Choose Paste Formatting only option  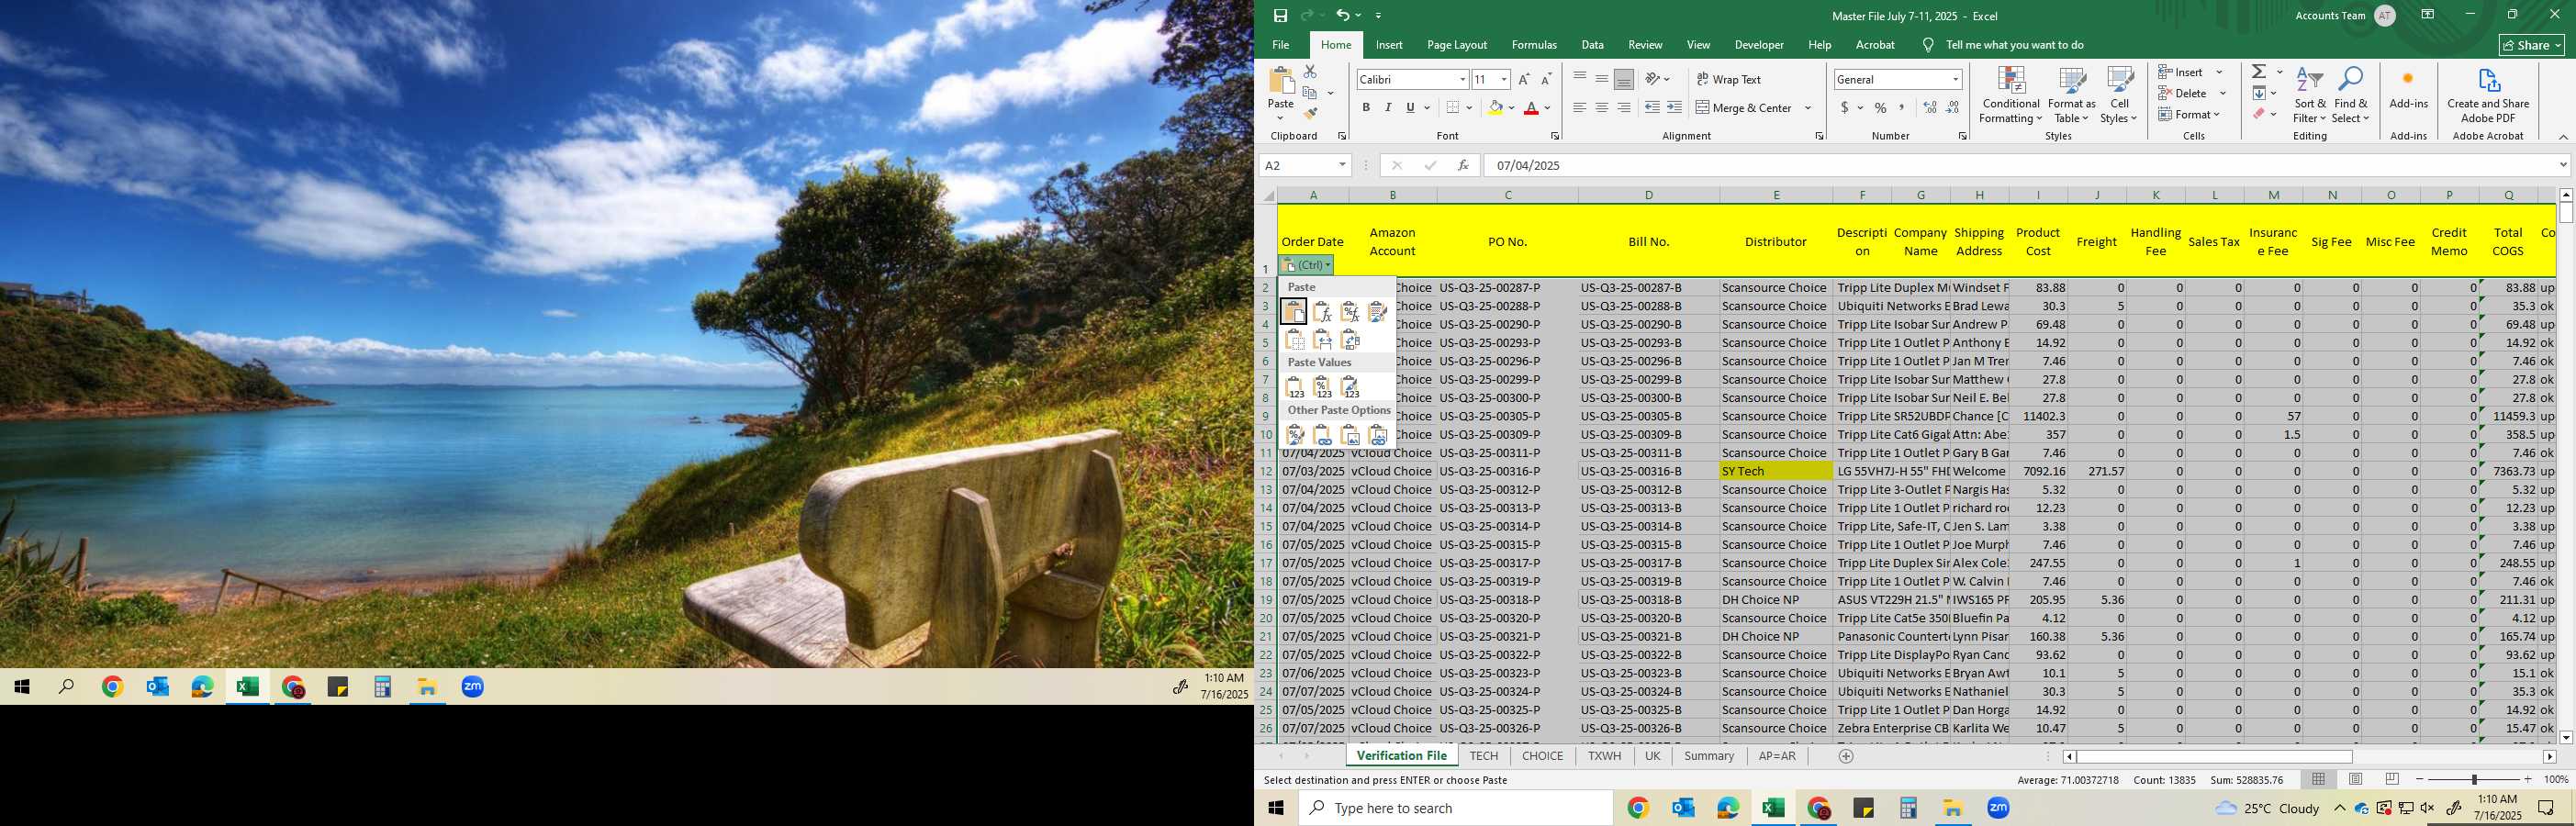pos(1294,435)
